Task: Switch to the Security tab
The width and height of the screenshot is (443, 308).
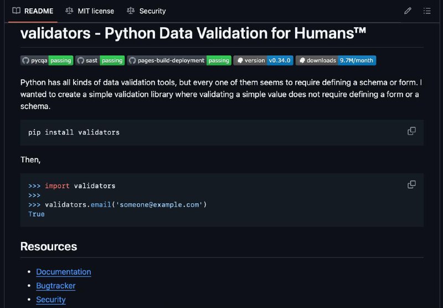Action: pos(146,11)
